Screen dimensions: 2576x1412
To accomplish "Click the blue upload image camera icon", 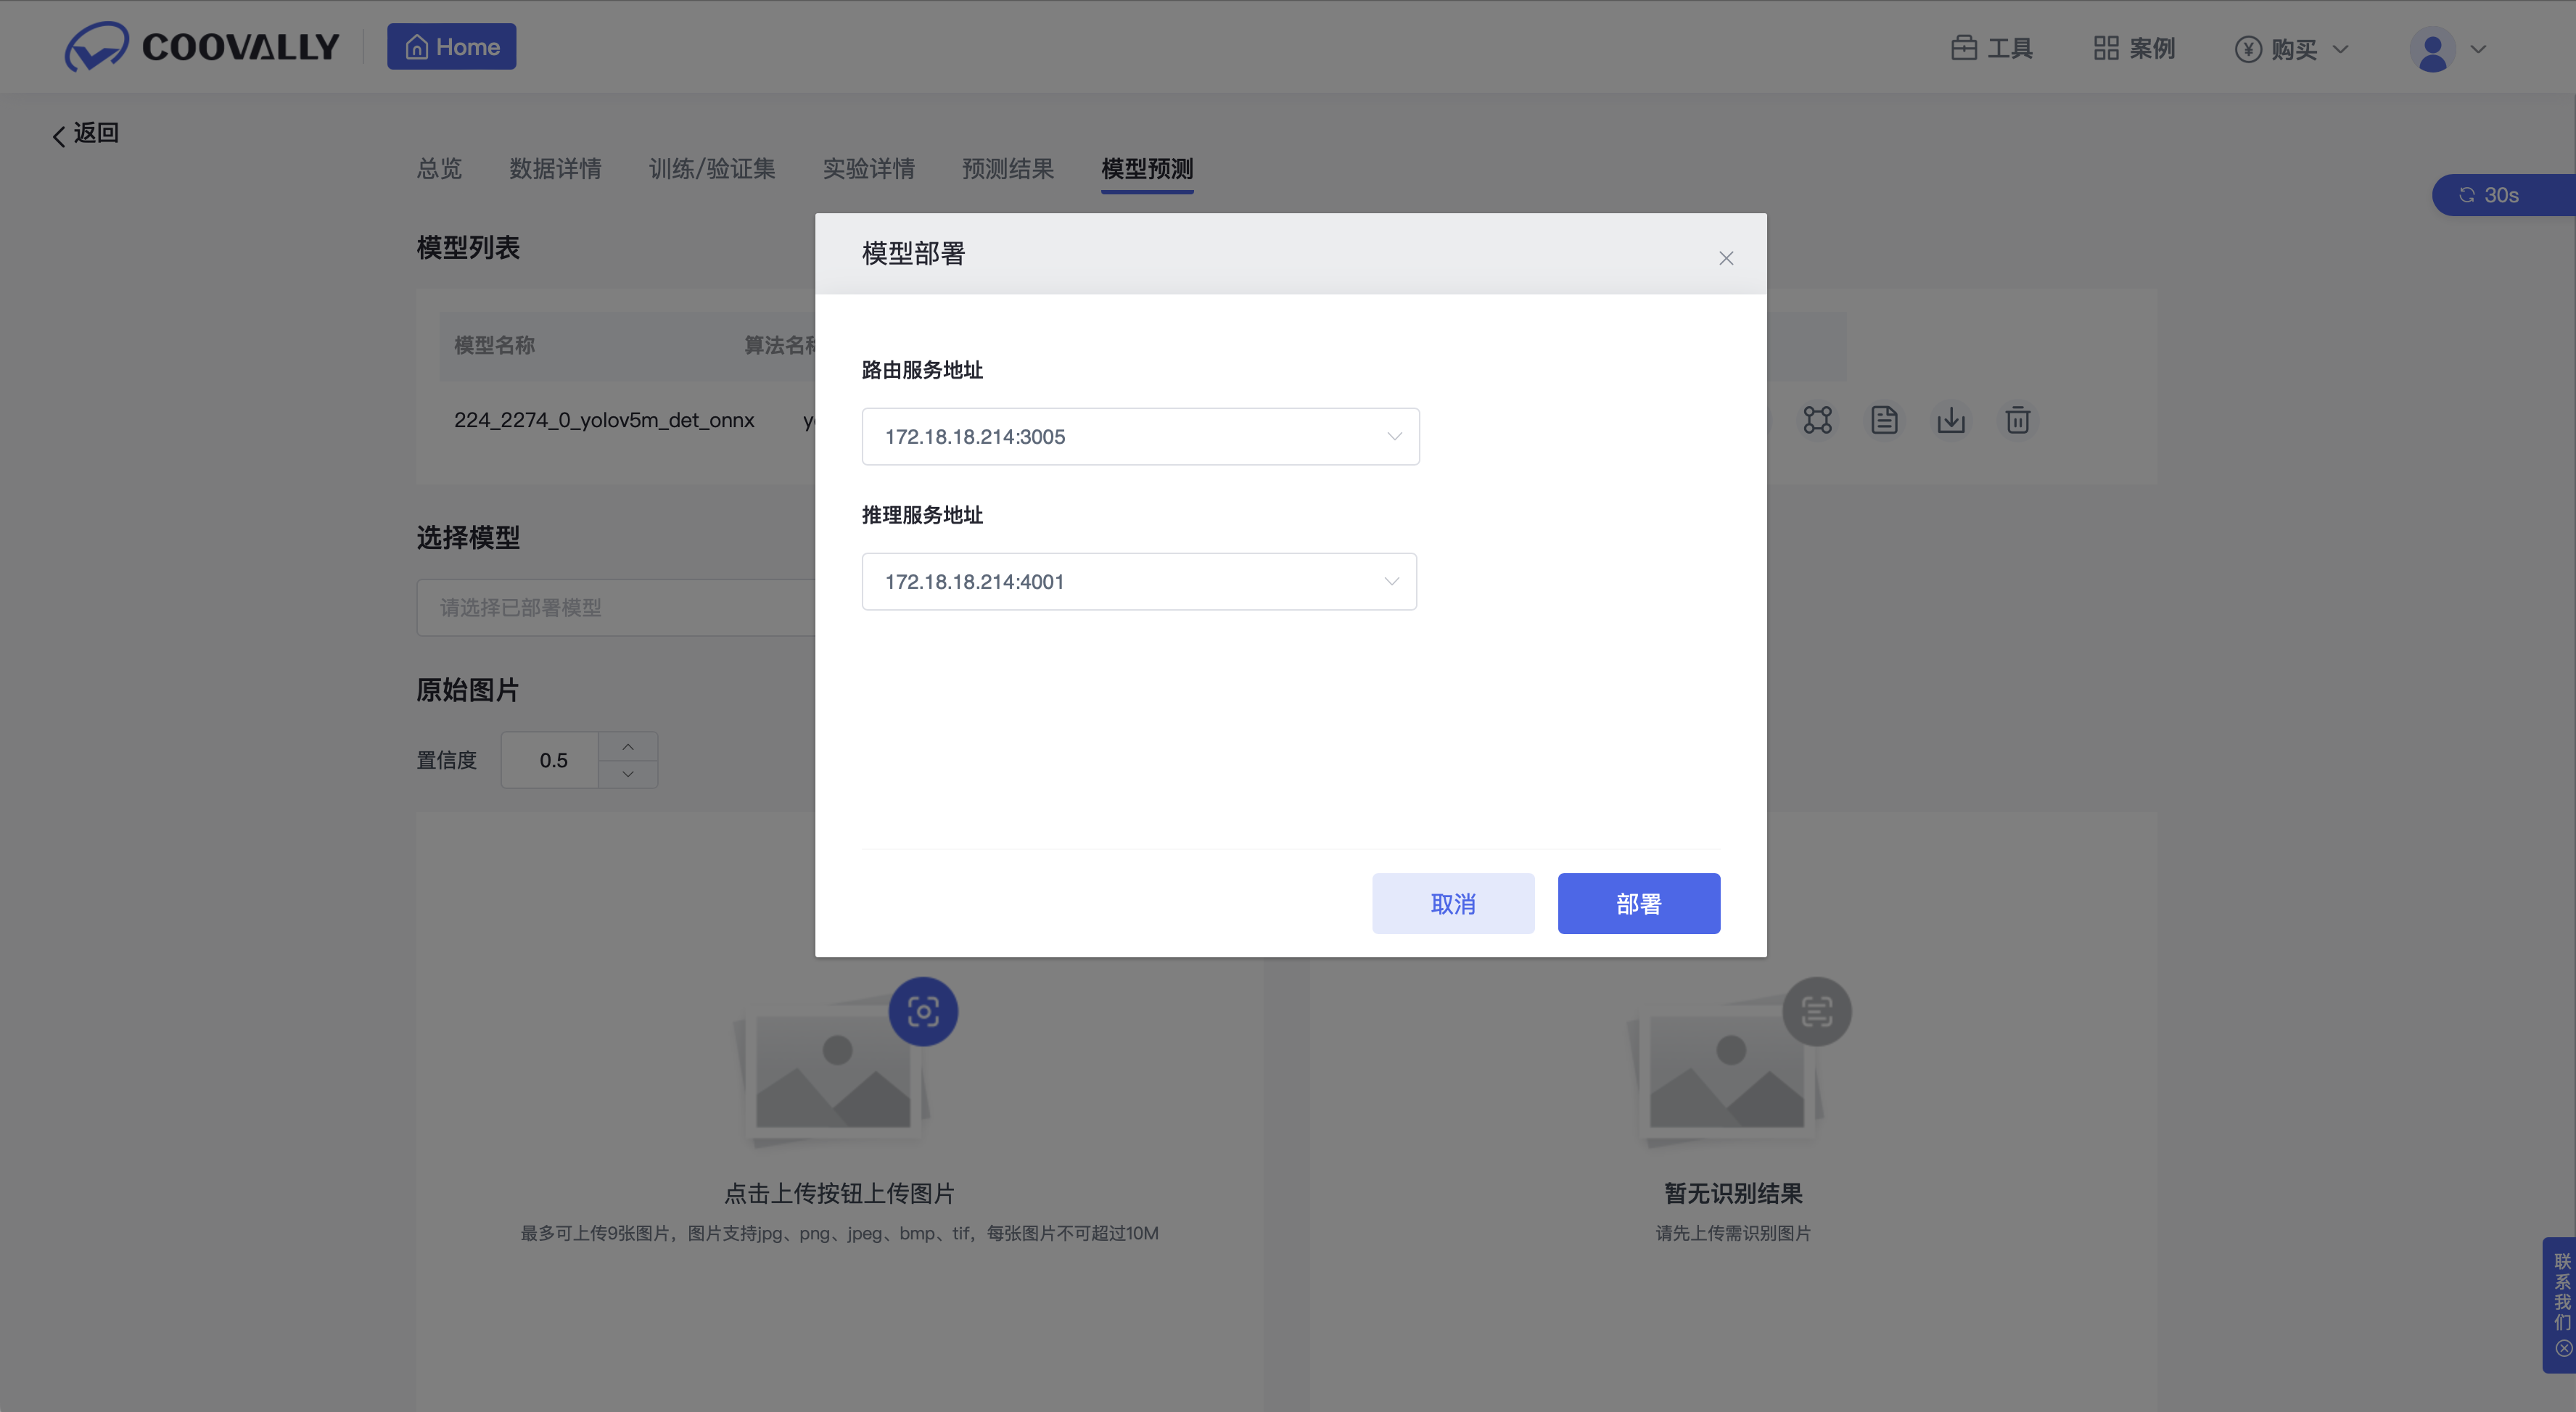I will 922,1011.
